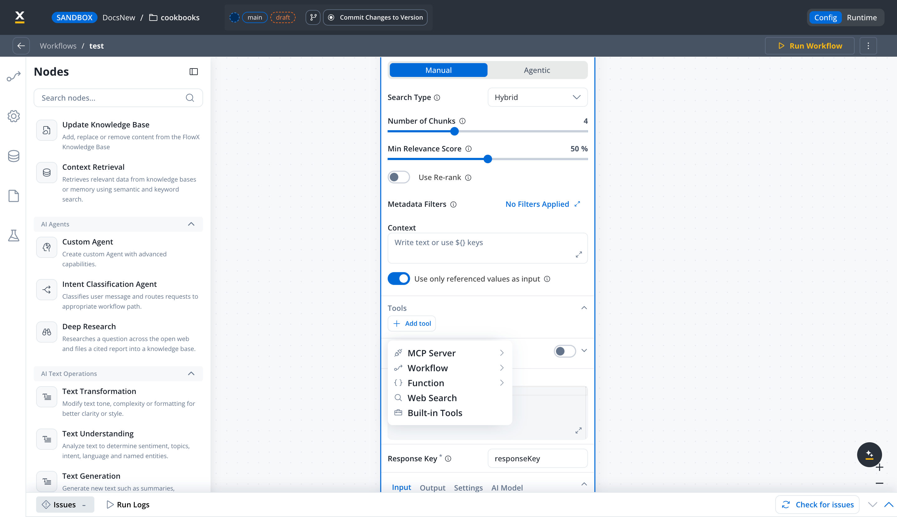
Task: Open the branch selector icon
Action: [313, 17]
